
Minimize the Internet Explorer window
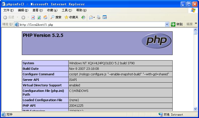coord(183,4)
